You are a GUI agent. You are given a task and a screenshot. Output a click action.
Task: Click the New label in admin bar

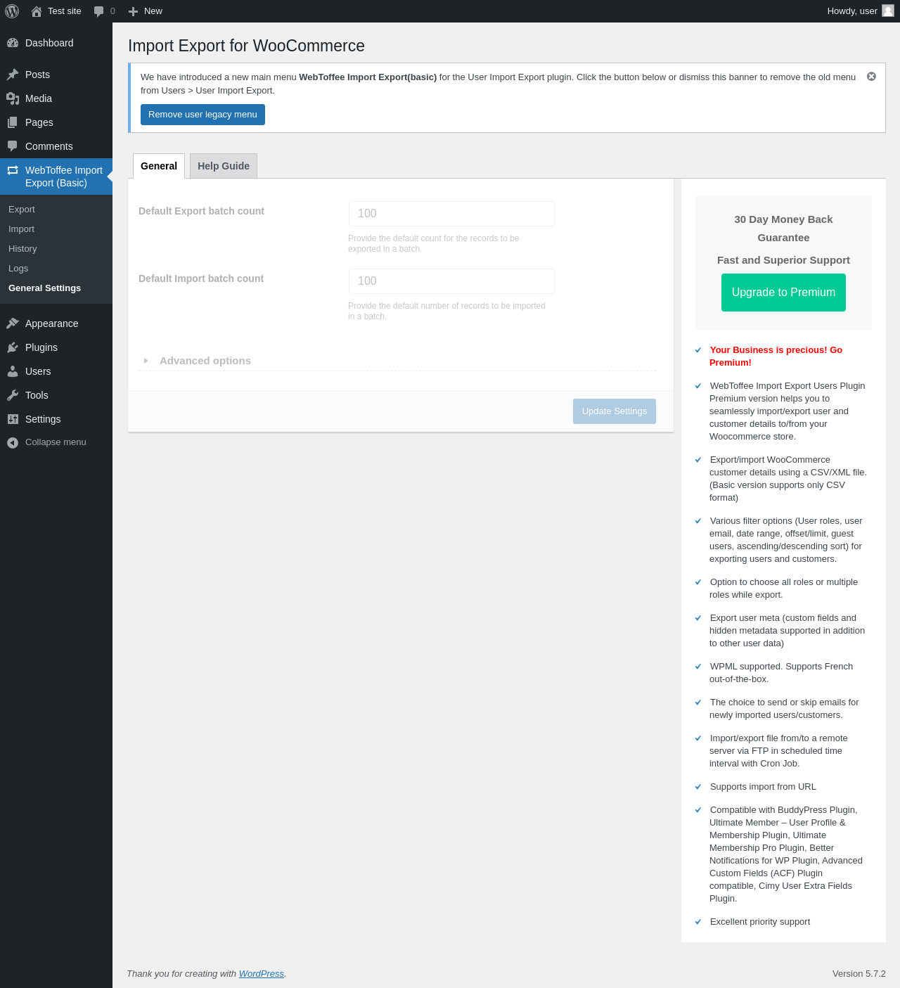point(153,11)
